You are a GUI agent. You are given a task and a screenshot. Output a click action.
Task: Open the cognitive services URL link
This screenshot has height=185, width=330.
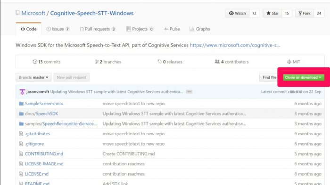point(235,45)
